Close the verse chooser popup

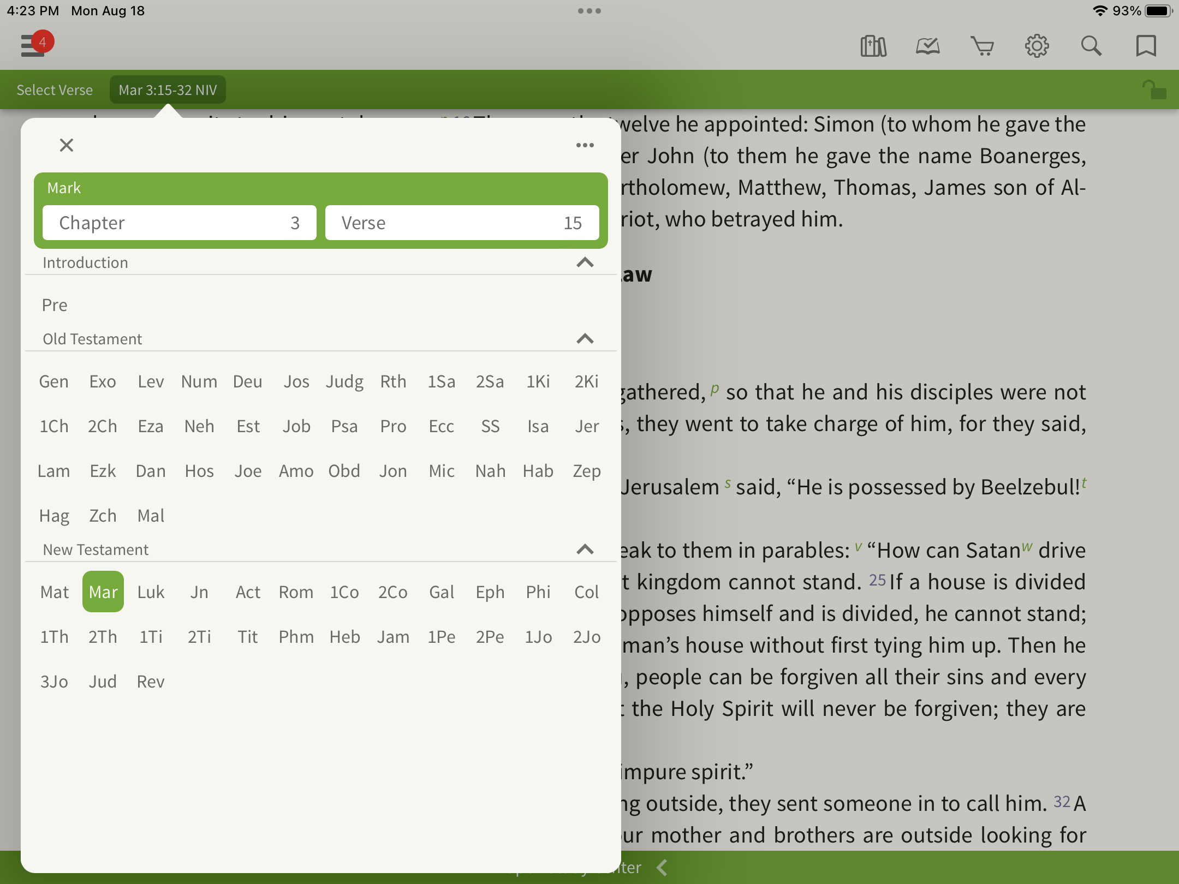click(x=67, y=145)
